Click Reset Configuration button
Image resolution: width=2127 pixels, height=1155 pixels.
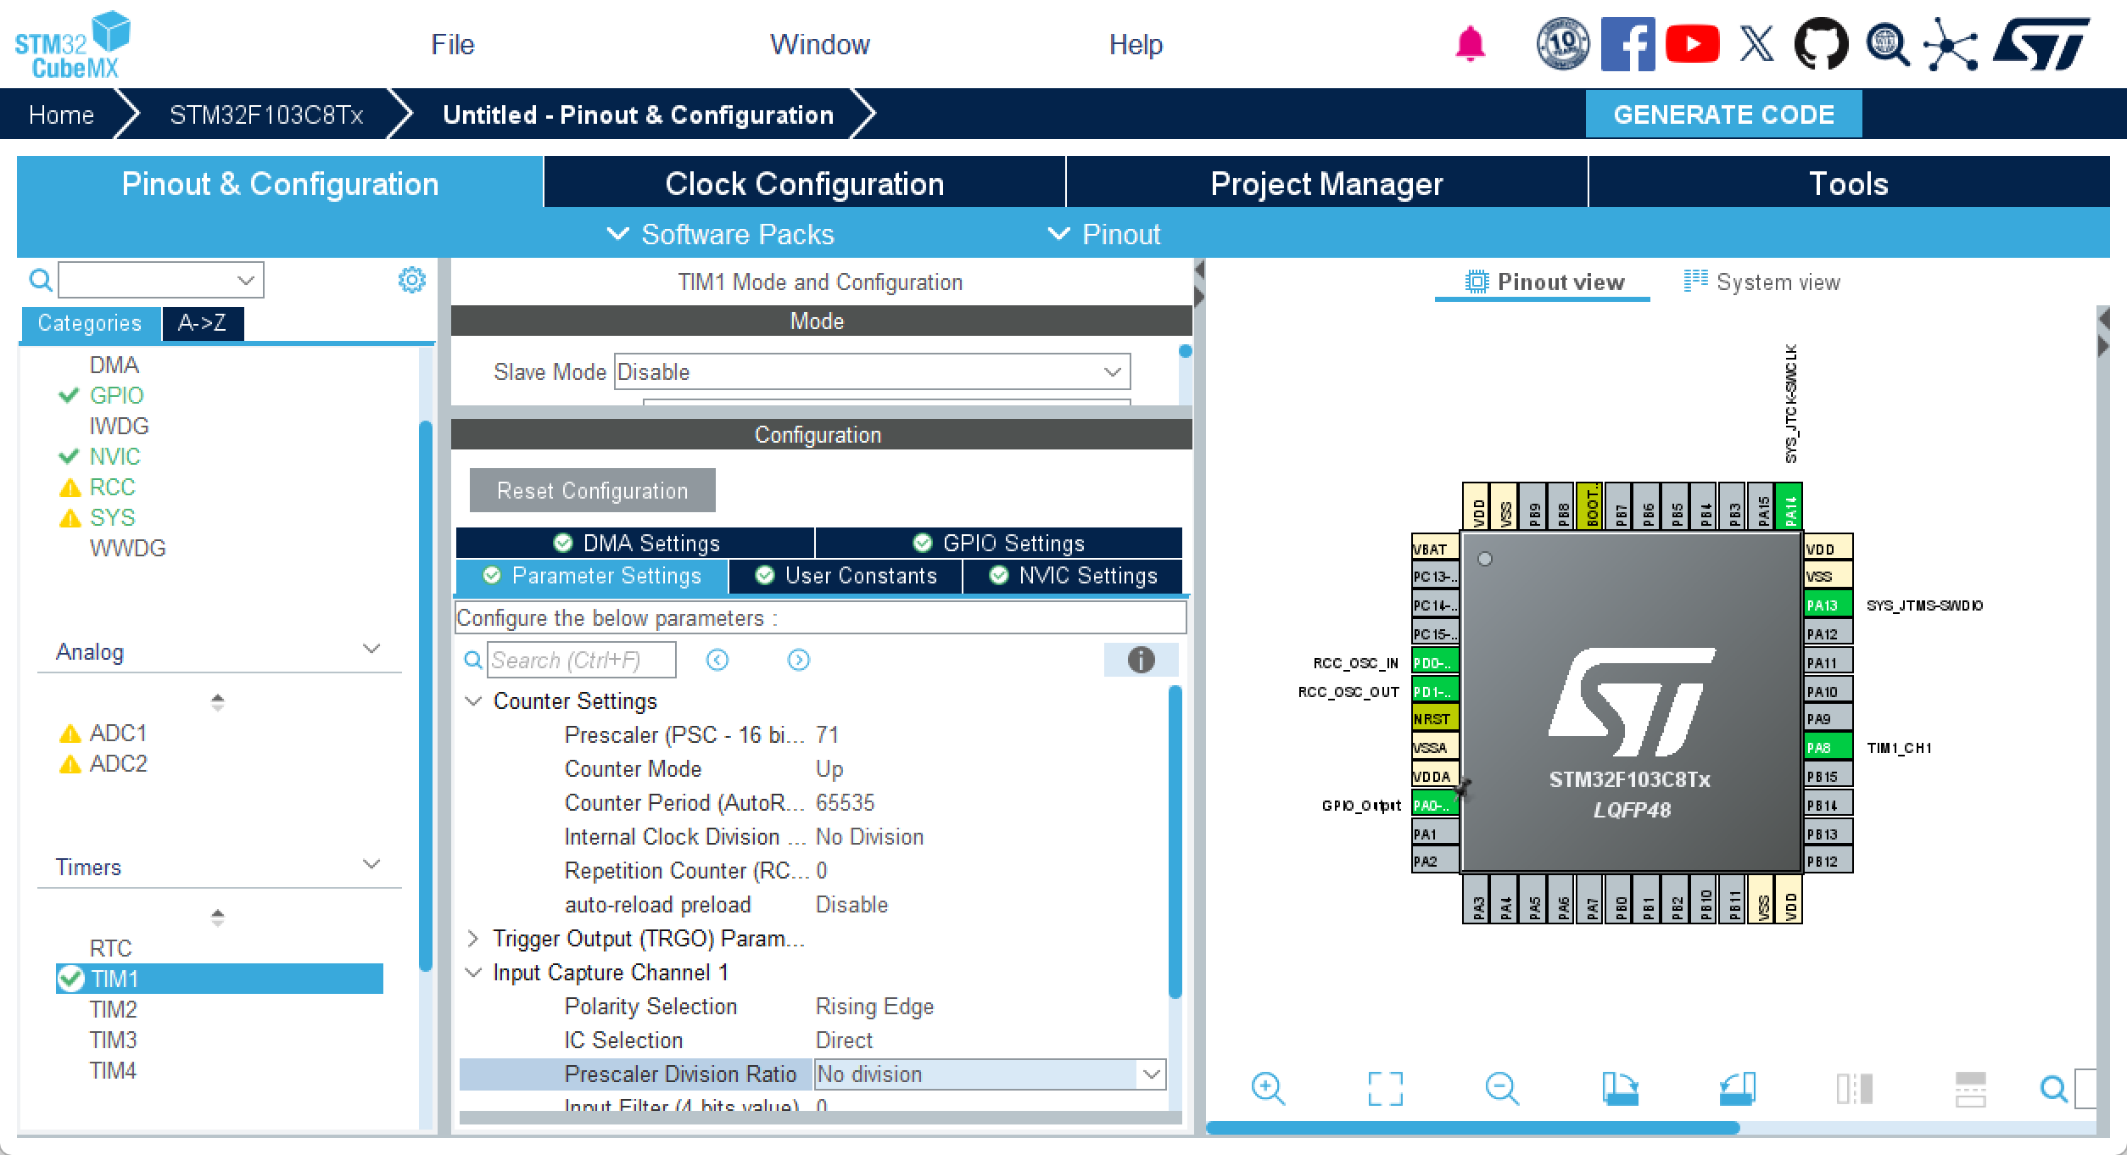coord(592,490)
